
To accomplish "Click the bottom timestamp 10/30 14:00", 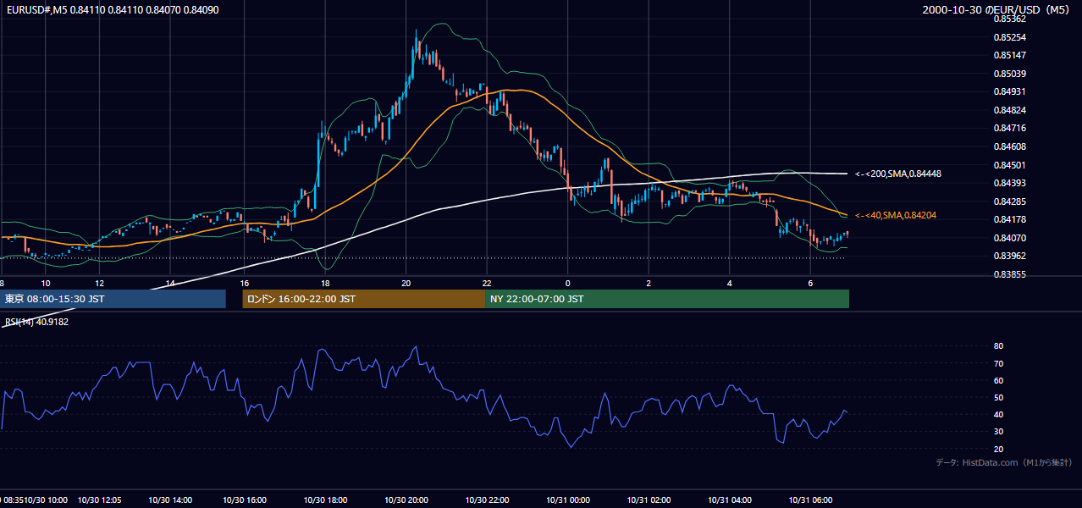I will click(171, 500).
